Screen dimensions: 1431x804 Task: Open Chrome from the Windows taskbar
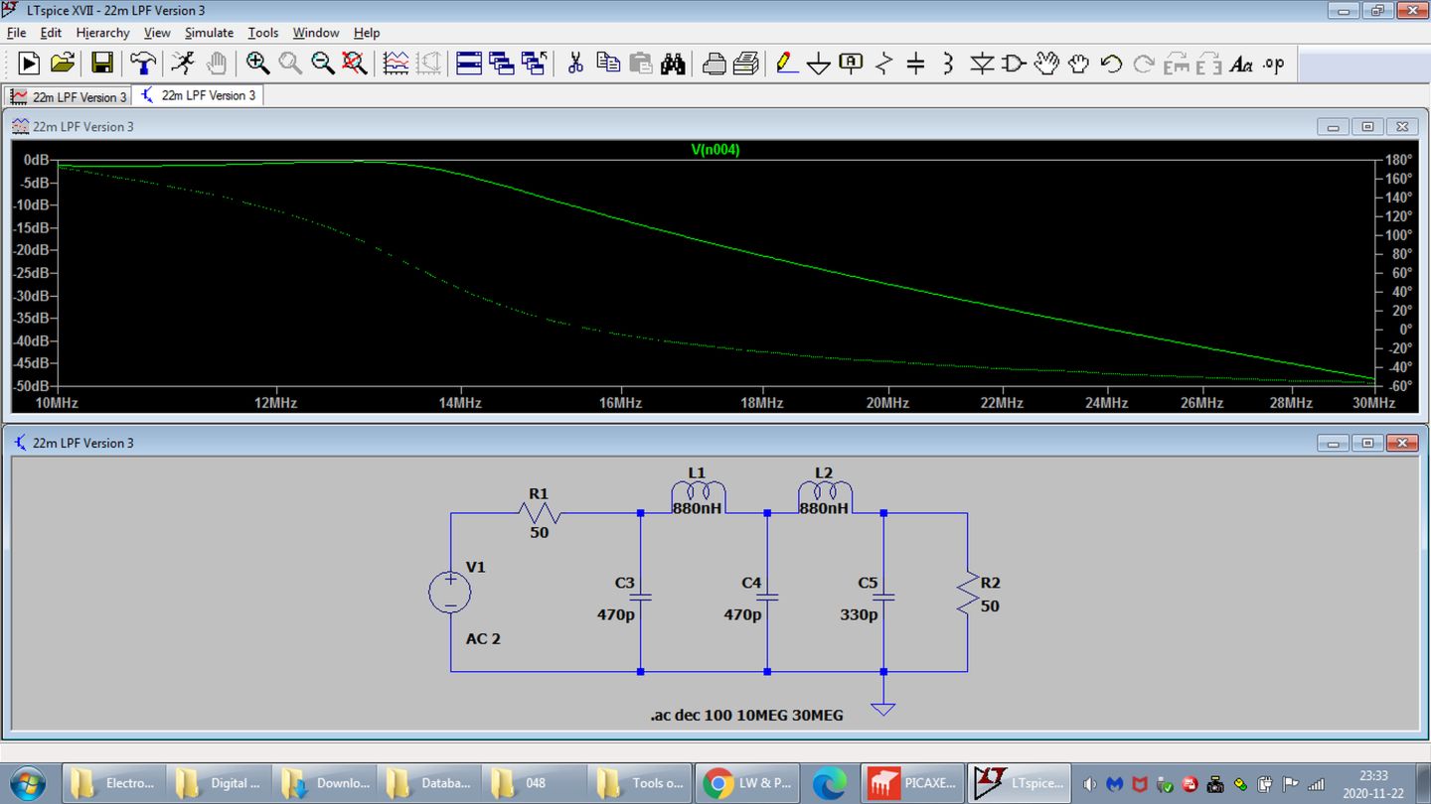[x=744, y=782]
